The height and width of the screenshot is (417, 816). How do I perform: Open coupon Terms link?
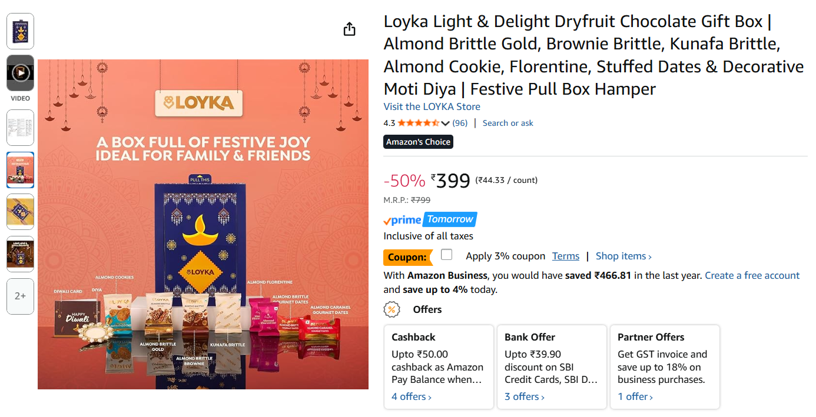click(565, 256)
